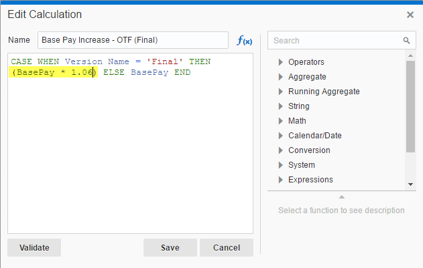Screen dimensions: 423x268
Task: Save the calculation
Action: coord(170,247)
